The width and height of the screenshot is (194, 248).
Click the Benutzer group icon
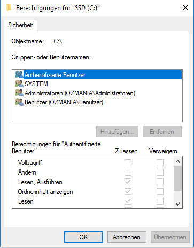click(x=19, y=102)
